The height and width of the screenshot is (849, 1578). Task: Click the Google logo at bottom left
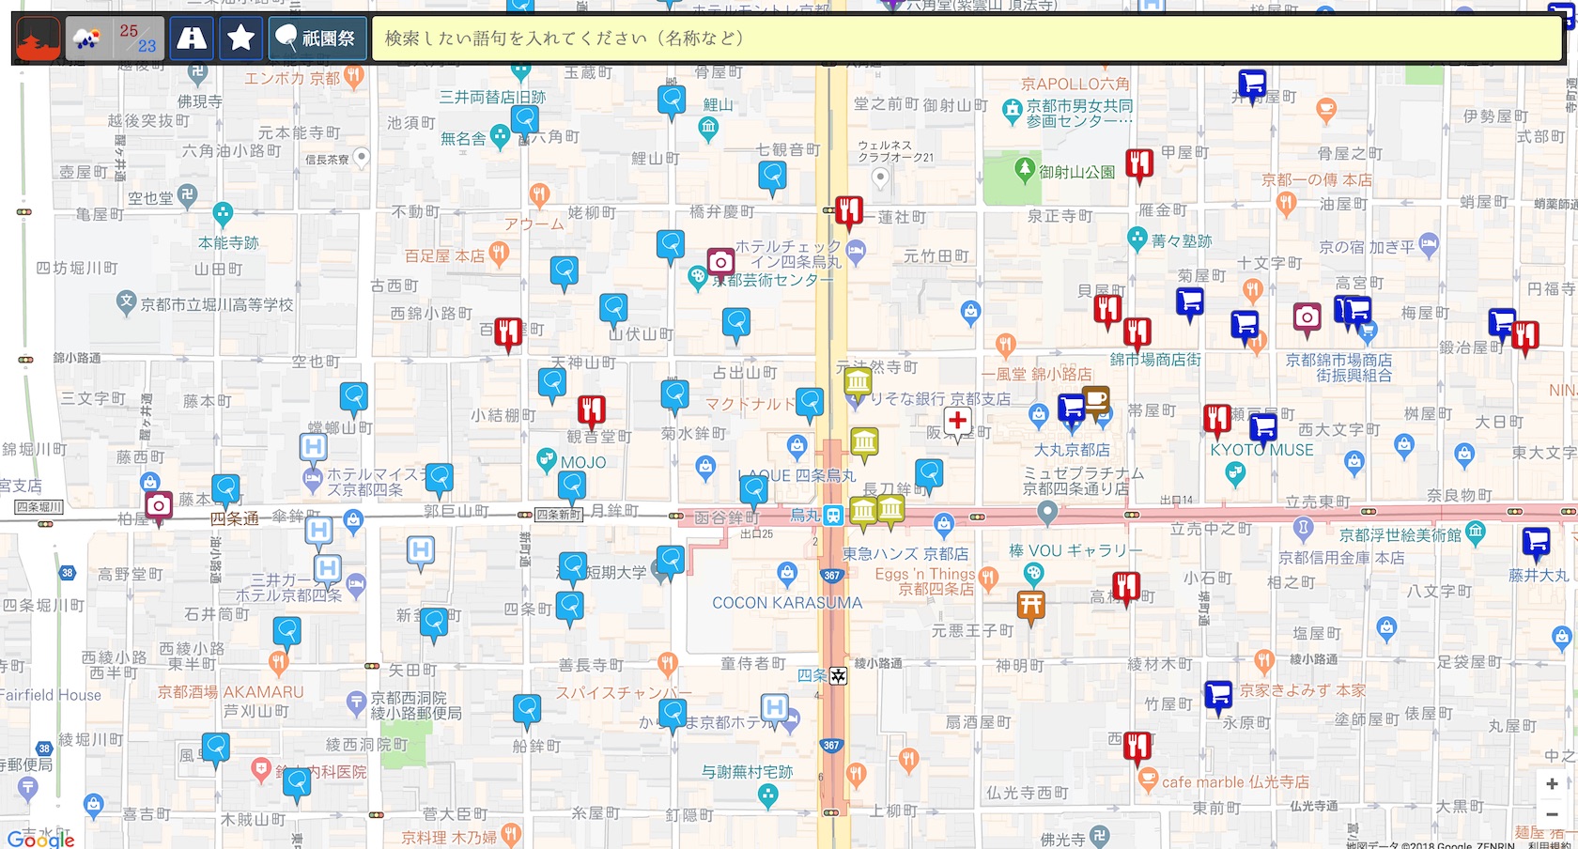39,838
